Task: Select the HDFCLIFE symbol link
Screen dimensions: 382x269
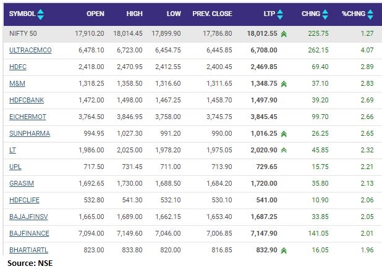Action: 25,200
